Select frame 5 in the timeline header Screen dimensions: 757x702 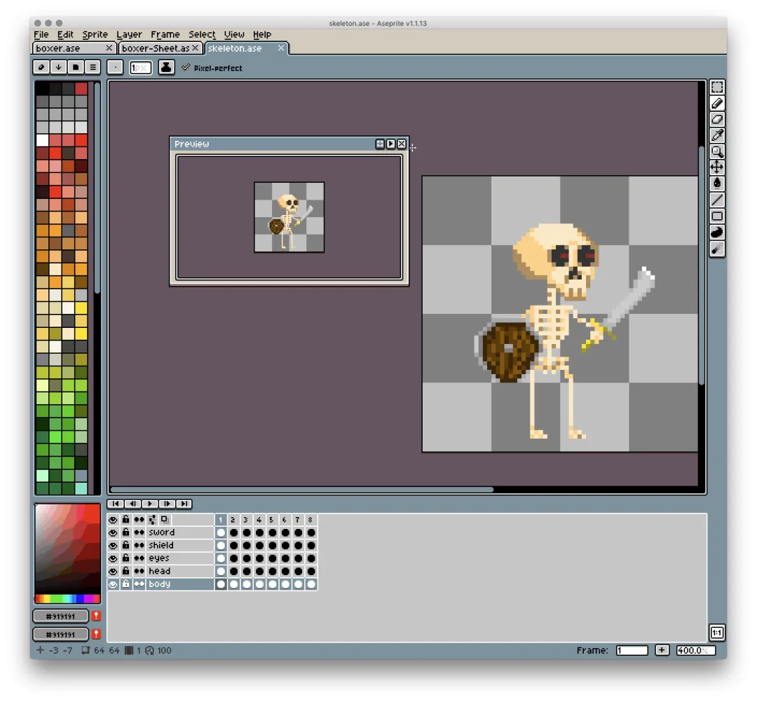pyautogui.click(x=271, y=520)
